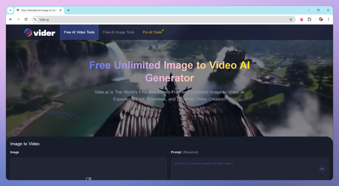This screenshot has height=186, width=339.
Task: Open the red shield extension icon
Action: 301,20
